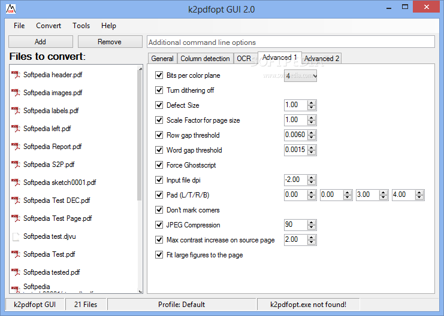The height and width of the screenshot is (316, 444).
Task: Decrease Max contrast value with down arrow
Action: (312, 242)
